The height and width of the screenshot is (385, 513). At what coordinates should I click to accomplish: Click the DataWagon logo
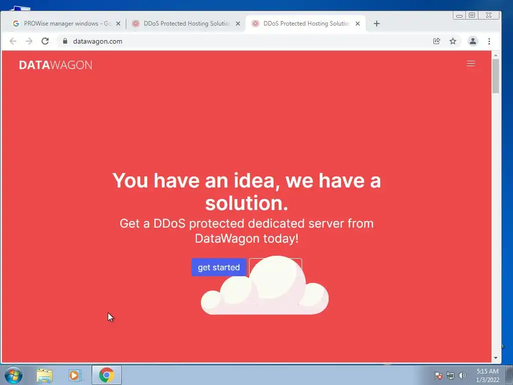click(x=56, y=65)
